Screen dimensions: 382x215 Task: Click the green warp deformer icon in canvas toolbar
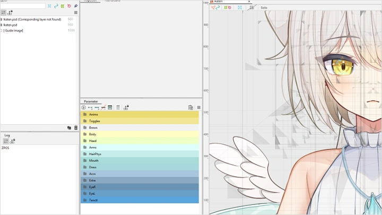click(225, 7)
